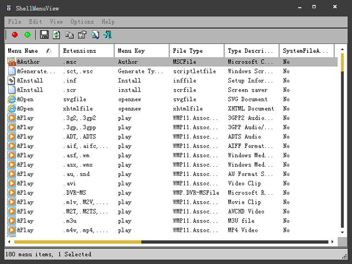Click media player icon of .ADT row
The width and height of the screenshot is (352, 264).
12,137
